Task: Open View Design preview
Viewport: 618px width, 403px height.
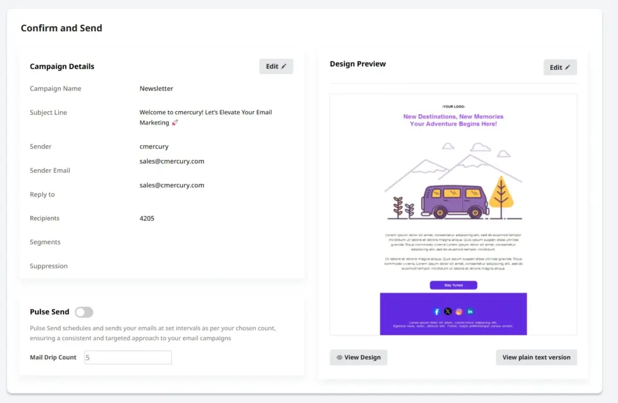Action: click(x=358, y=357)
